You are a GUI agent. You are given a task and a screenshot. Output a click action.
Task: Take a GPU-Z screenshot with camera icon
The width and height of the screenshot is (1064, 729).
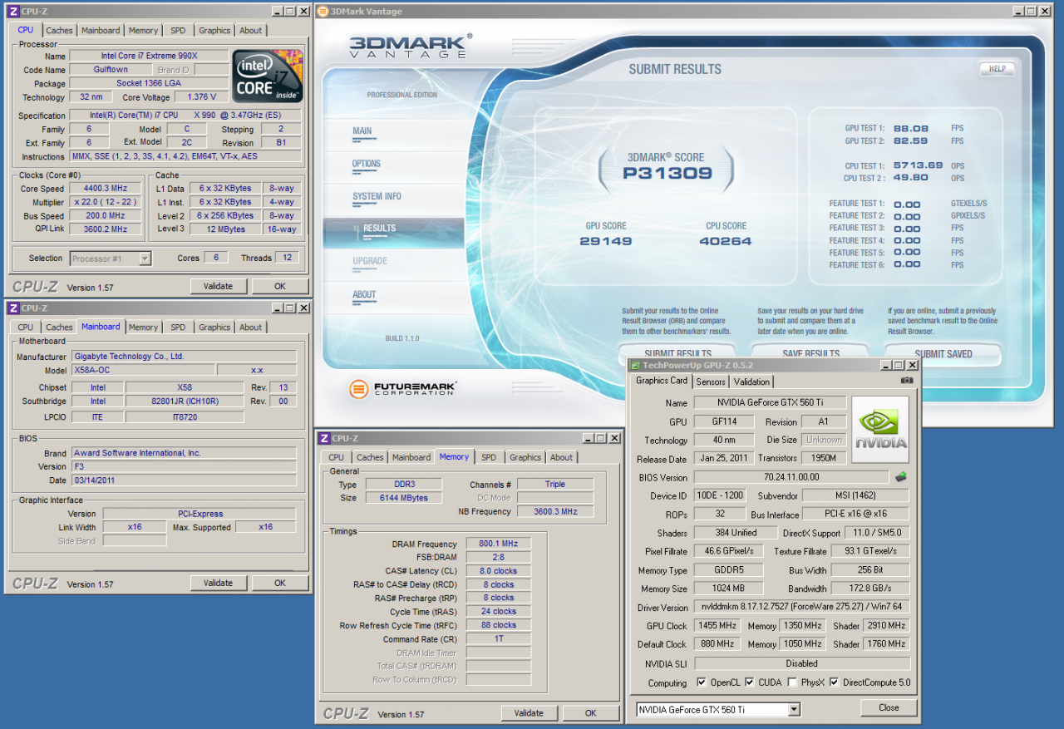point(906,381)
